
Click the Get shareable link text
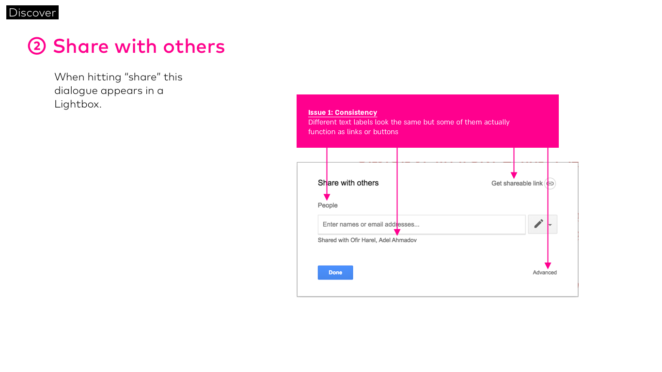517,184
